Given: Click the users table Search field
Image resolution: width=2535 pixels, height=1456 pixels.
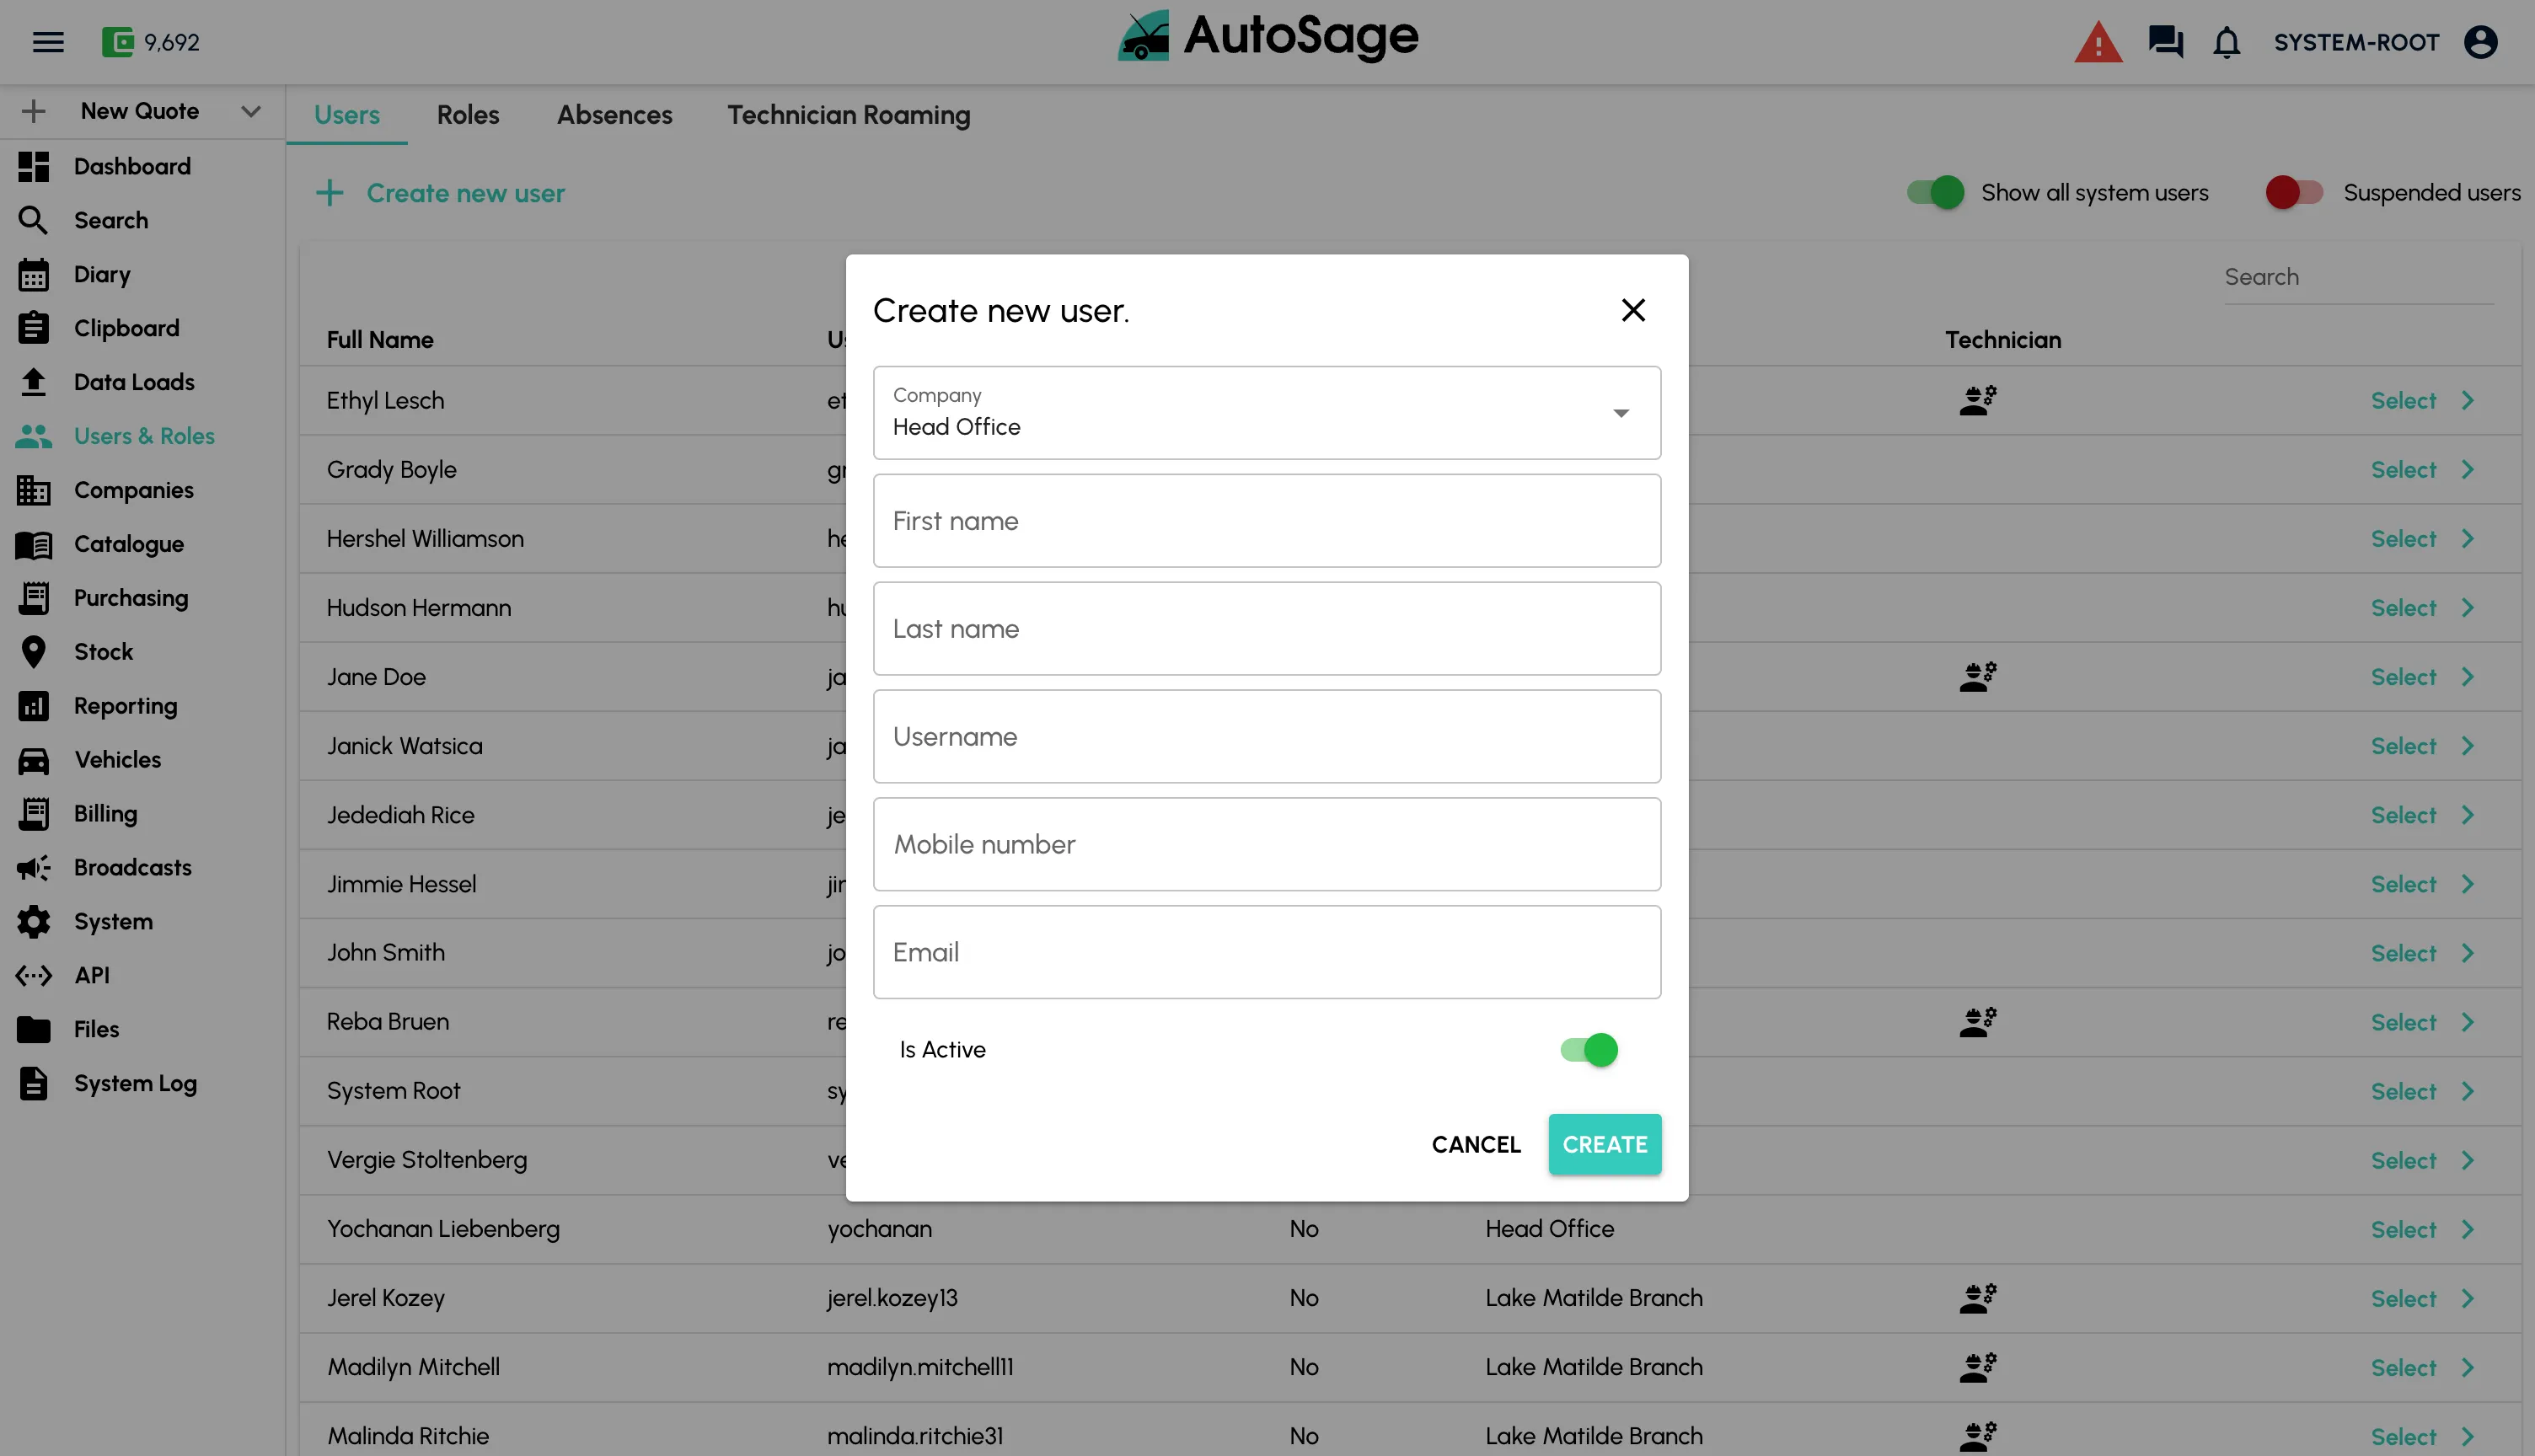Looking at the screenshot, I should [2357, 277].
